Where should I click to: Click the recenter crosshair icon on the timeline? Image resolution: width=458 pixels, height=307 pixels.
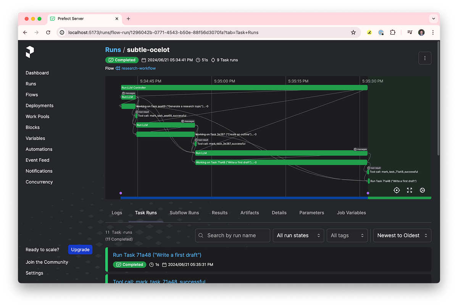tap(397, 190)
